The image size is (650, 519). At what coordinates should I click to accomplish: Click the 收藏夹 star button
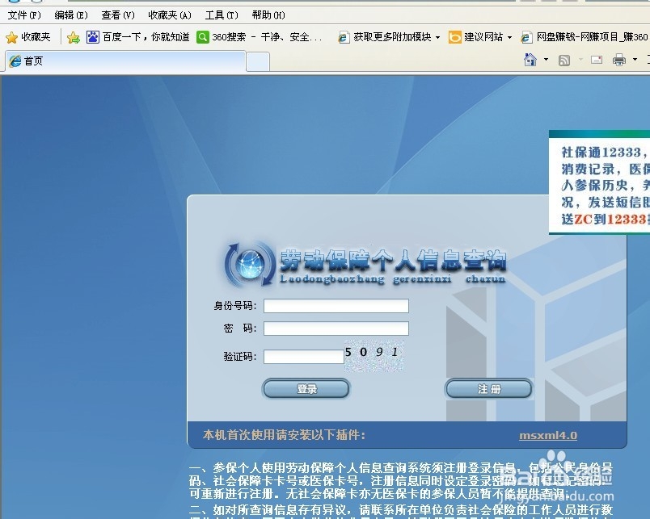pos(28,37)
